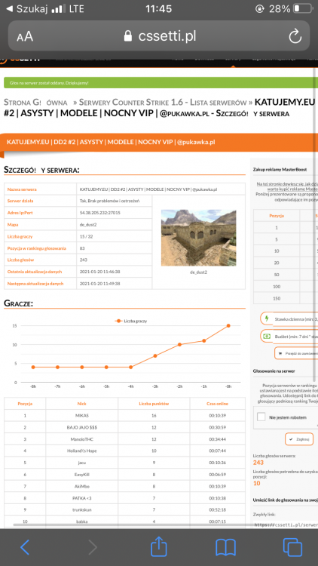The image size is (318, 566).
Task: Select player nick ManoloTHC
Action: tap(82, 439)
